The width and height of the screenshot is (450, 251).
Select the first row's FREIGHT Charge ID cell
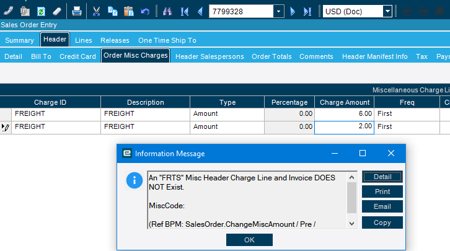tap(56, 114)
